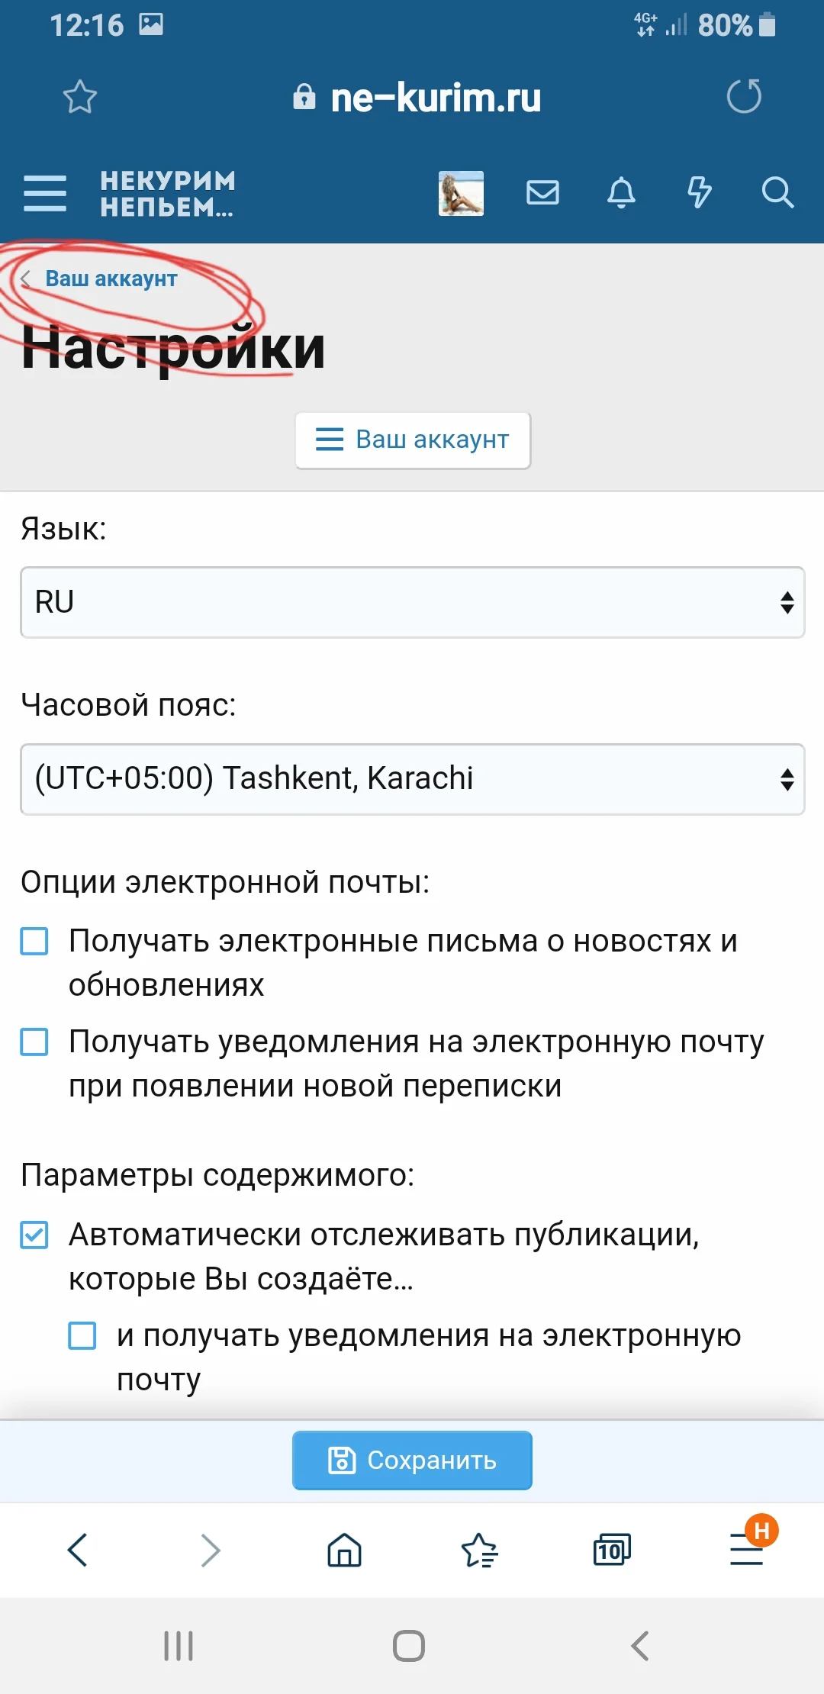Uncheck automatically watch created content

(x=34, y=1235)
